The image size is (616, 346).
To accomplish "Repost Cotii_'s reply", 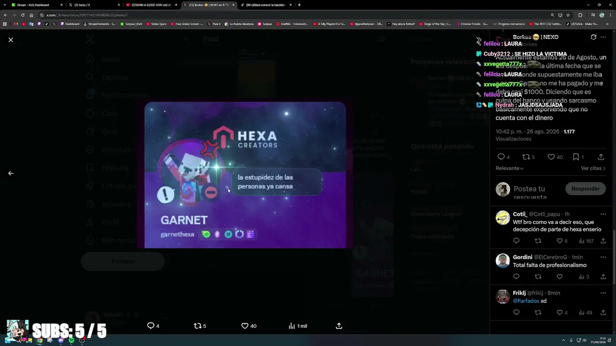I will pyautogui.click(x=538, y=241).
